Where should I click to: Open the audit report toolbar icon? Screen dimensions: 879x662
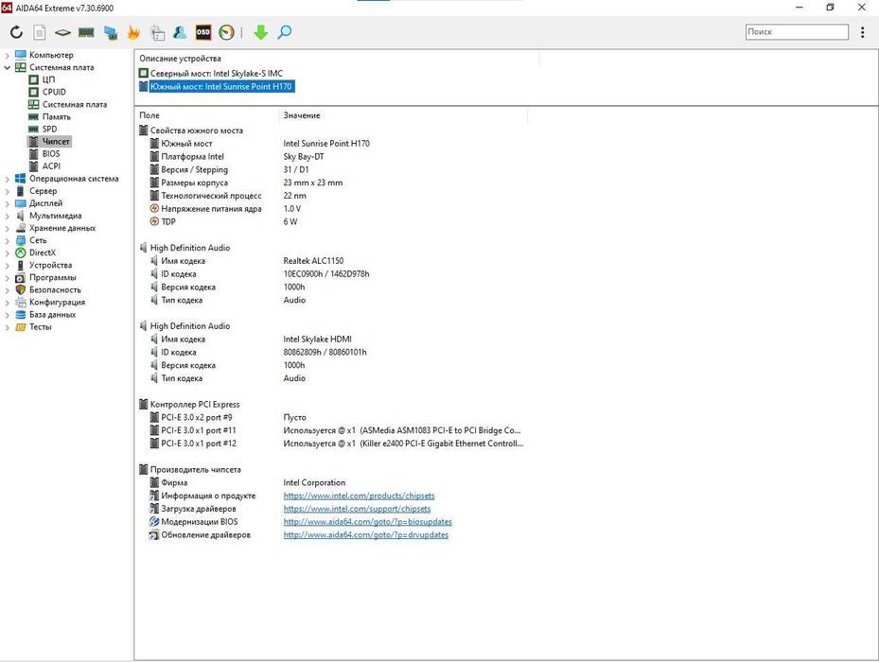point(157,32)
